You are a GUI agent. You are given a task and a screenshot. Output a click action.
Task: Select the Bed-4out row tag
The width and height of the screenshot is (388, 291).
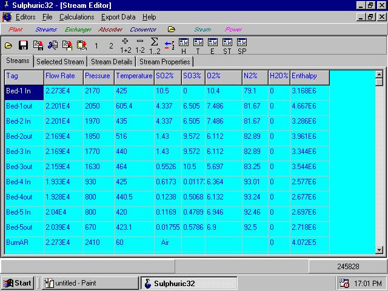point(24,198)
